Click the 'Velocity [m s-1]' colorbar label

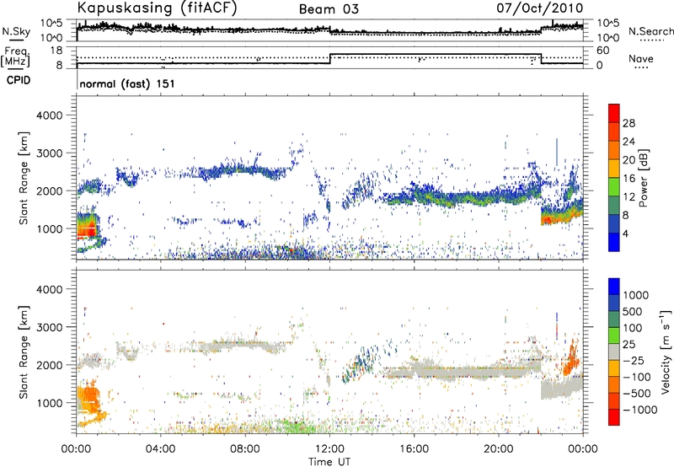tap(666, 352)
